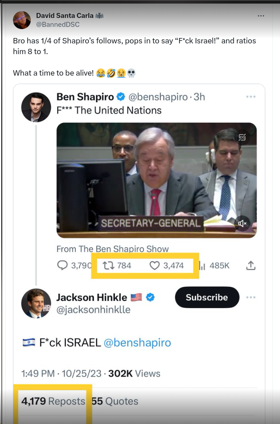Image resolution: width=280 pixels, height=424 pixels.
Task: View analytics icon showing 485K views
Action: (201, 265)
